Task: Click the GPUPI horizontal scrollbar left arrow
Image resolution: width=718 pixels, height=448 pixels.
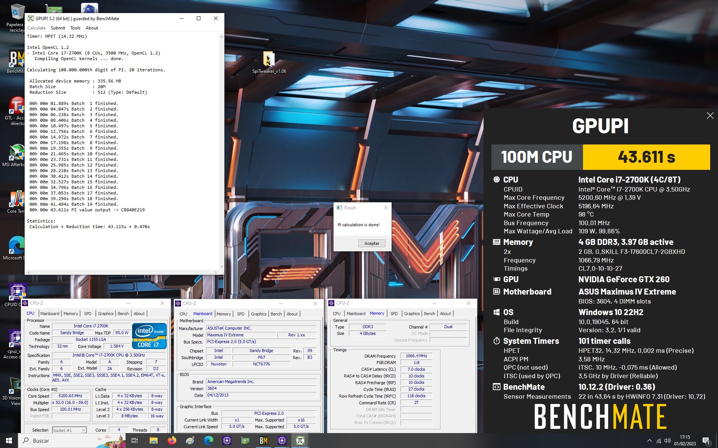Action: (x=28, y=273)
